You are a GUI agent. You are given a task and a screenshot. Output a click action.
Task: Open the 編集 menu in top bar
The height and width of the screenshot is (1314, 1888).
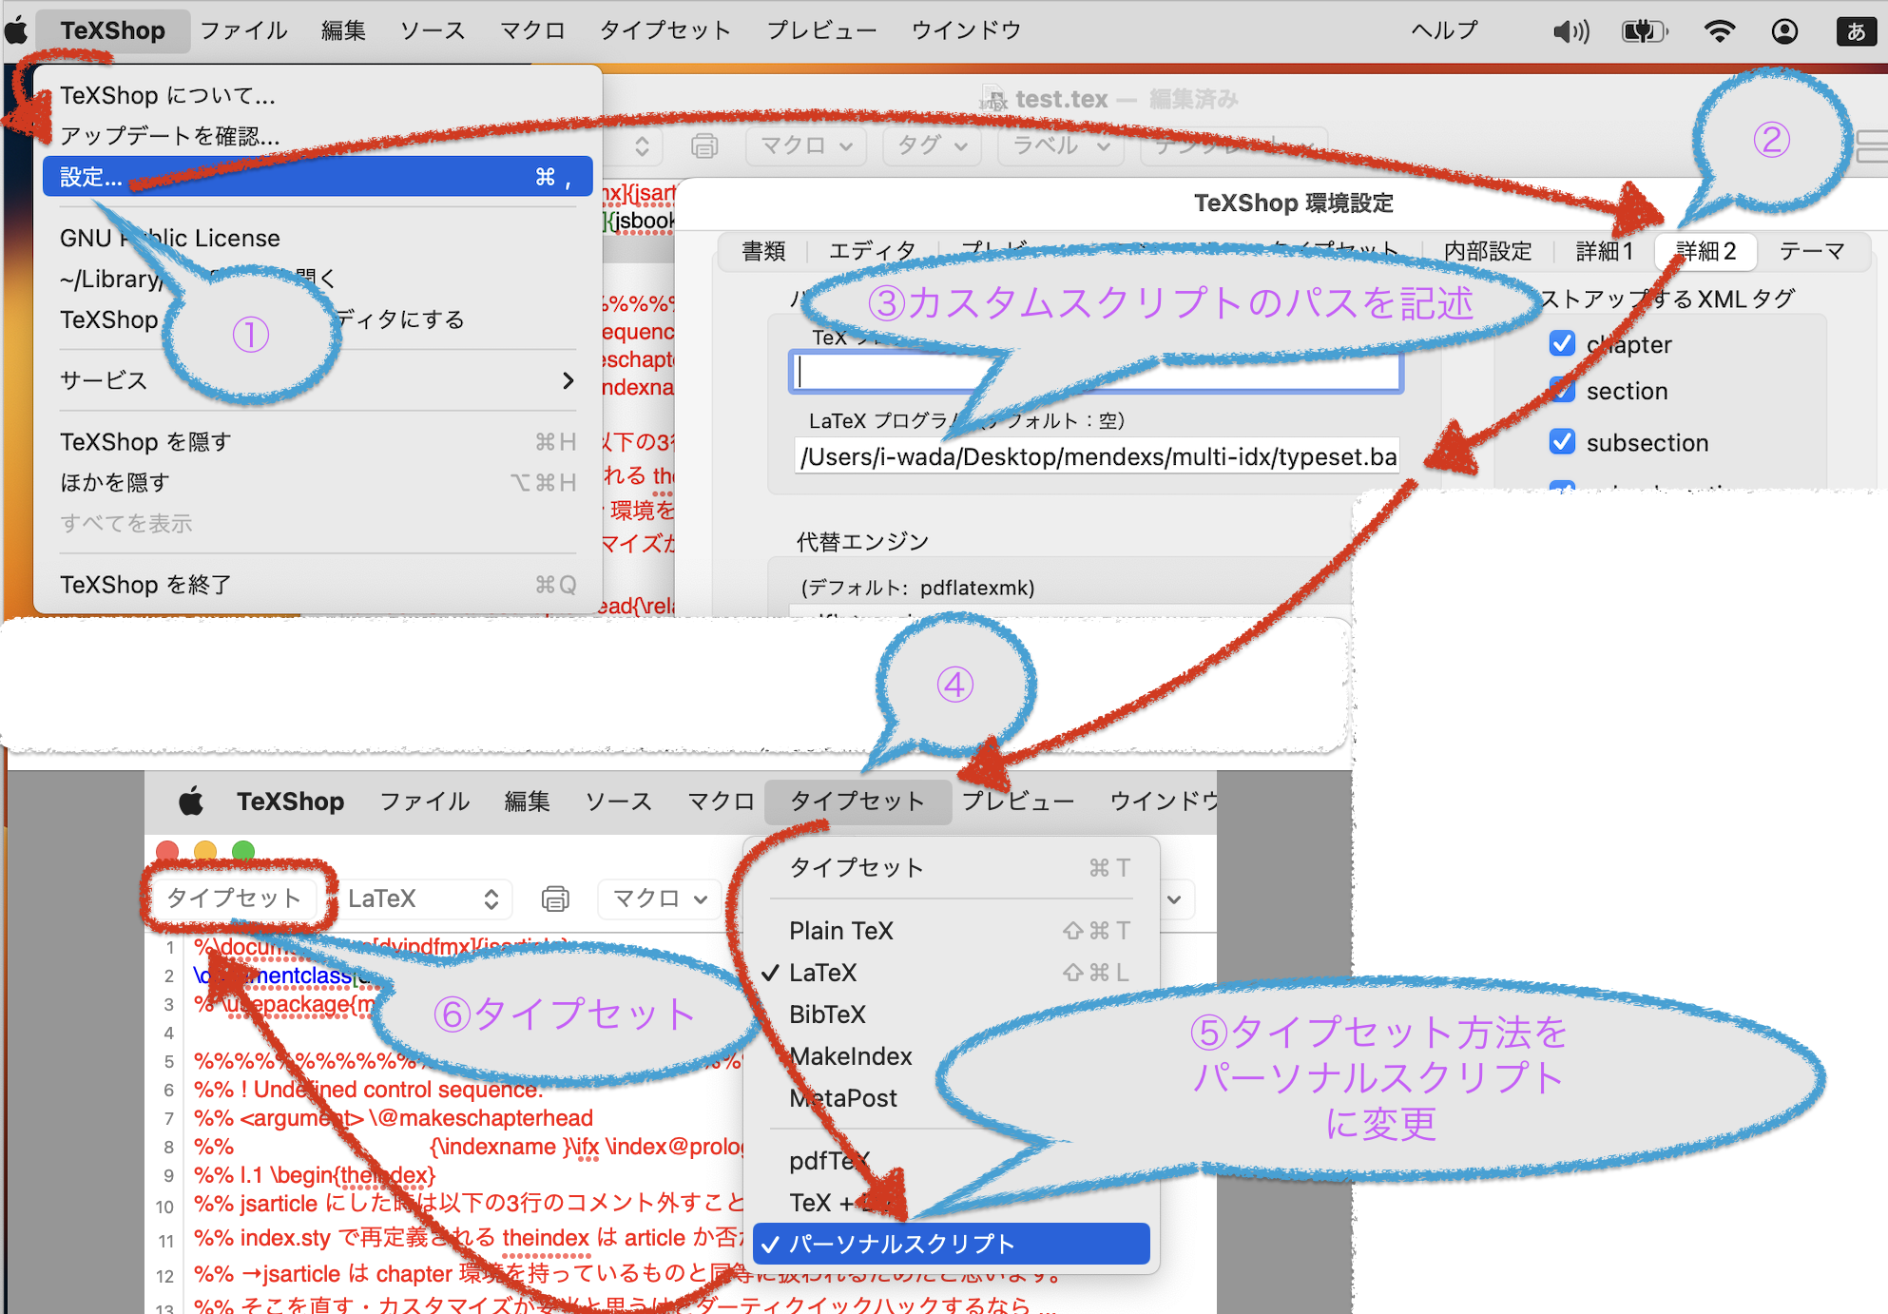(x=343, y=30)
